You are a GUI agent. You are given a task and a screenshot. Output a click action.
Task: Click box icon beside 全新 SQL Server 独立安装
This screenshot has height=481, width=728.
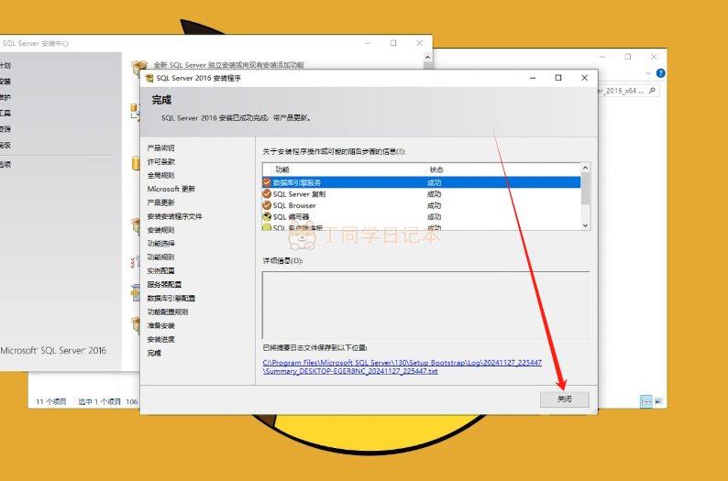(139, 66)
